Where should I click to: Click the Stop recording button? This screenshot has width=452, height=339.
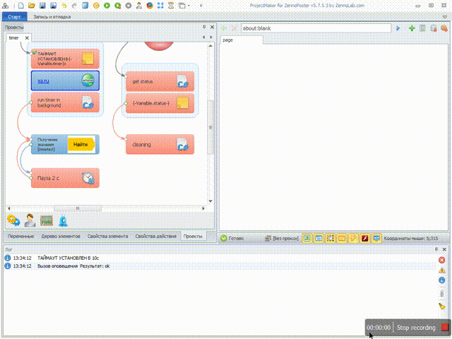tap(422, 328)
